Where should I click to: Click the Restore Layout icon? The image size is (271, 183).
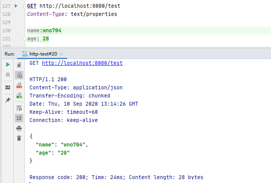tap(7, 87)
